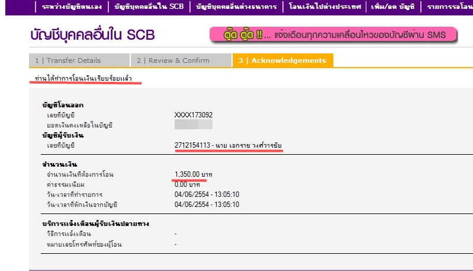Click the จำนวนเงิน section header
The height and width of the screenshot is (271, 473).
point(59,164)
